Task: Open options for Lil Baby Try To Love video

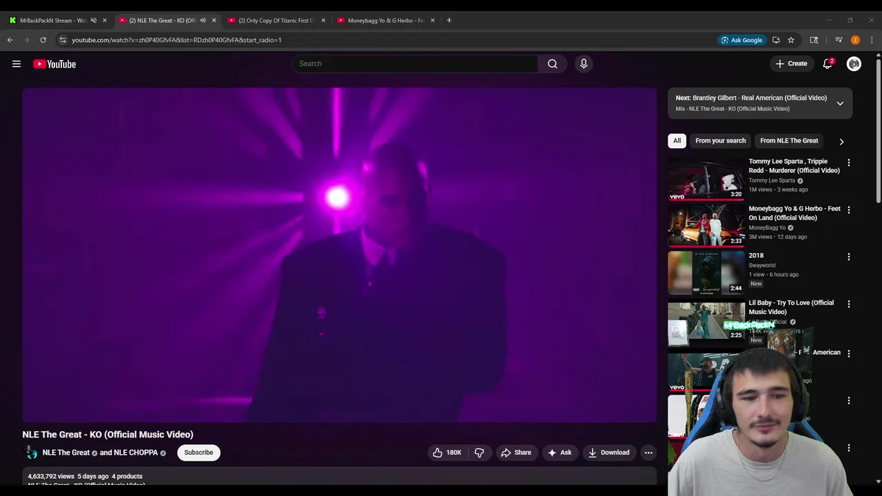Action: click(x=848, y=304)
